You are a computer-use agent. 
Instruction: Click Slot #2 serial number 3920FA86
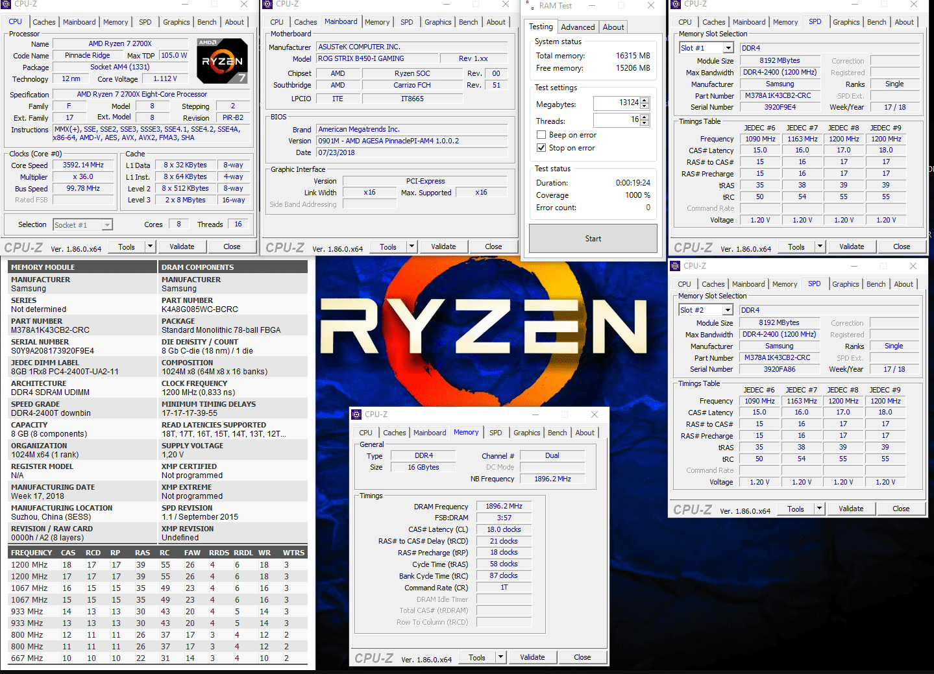779,369
